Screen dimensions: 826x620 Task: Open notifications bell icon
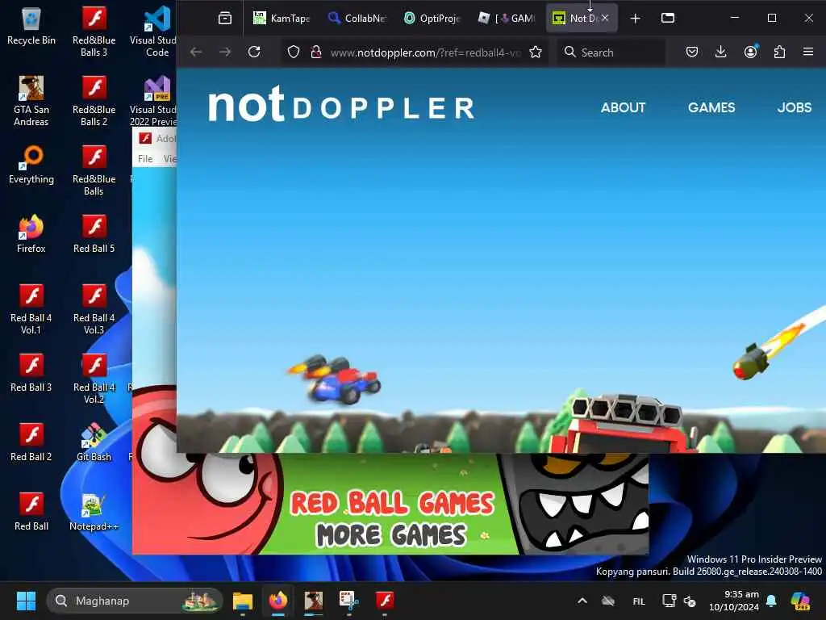(x=771, y=601)
